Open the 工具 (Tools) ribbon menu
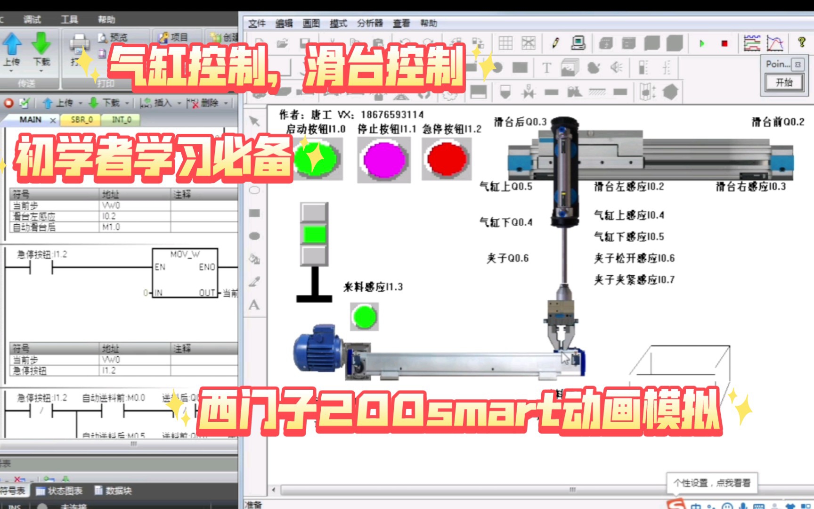This screenshot has width=814, height=509. coord(69,19)
